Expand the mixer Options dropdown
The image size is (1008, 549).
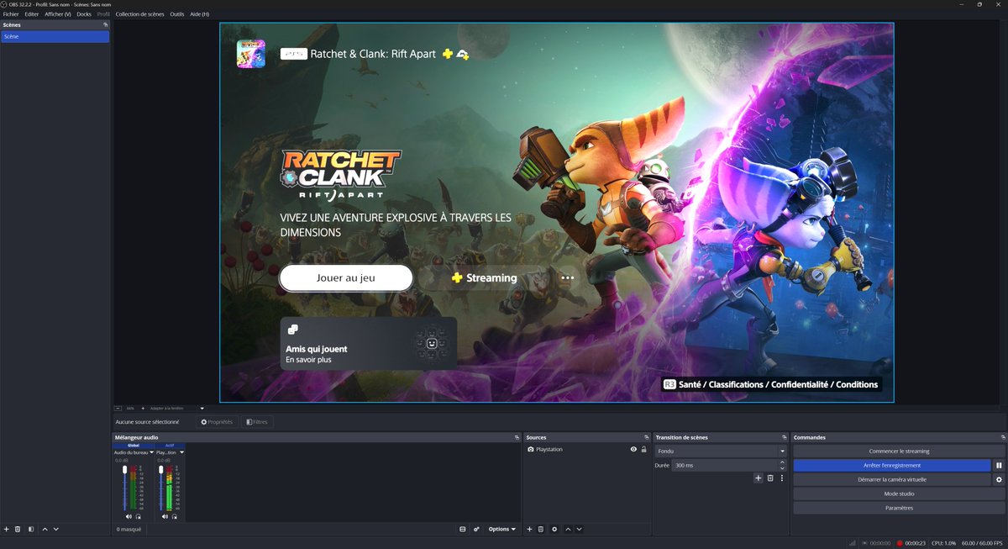501,529
